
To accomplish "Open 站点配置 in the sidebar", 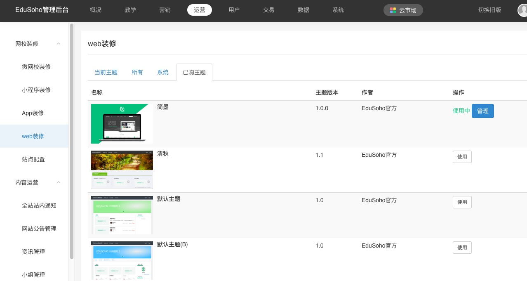I will [33, 159].
